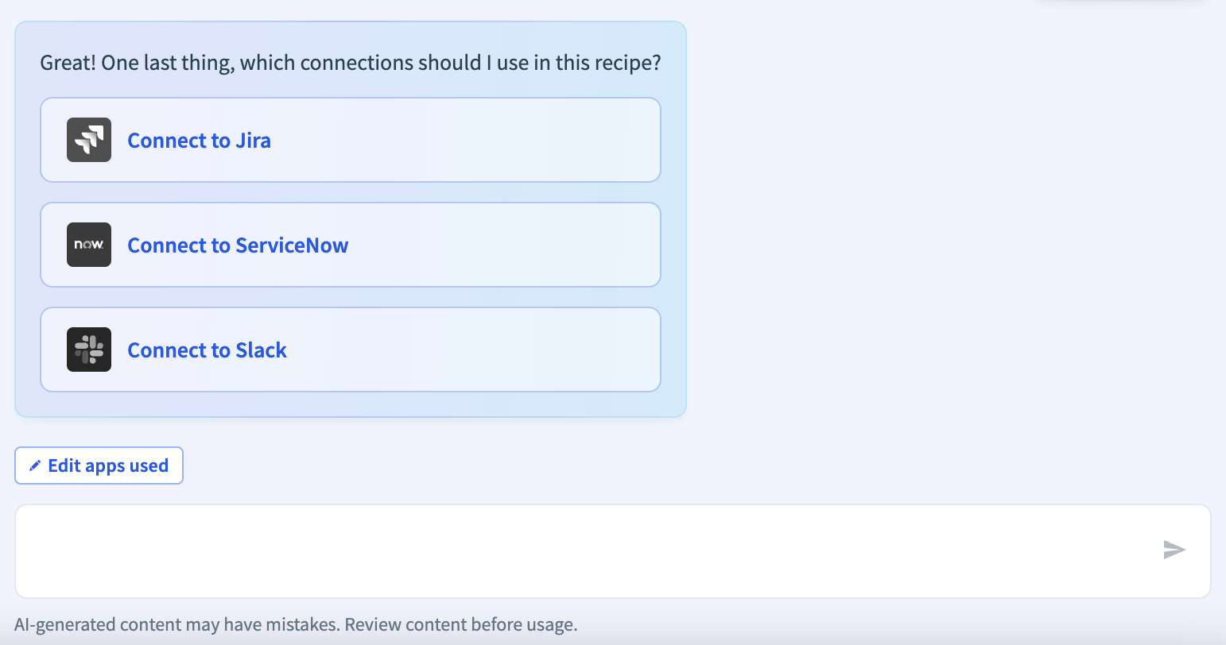Click the send button to submit message
Screen dimensions: 1226x645
pyautogui.click(x=1174, y=550)
